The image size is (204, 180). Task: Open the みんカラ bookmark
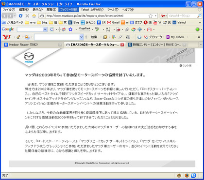pyautogui.click(x=88, y=22)
